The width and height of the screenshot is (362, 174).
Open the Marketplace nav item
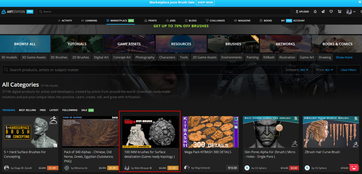click(120, 21)
